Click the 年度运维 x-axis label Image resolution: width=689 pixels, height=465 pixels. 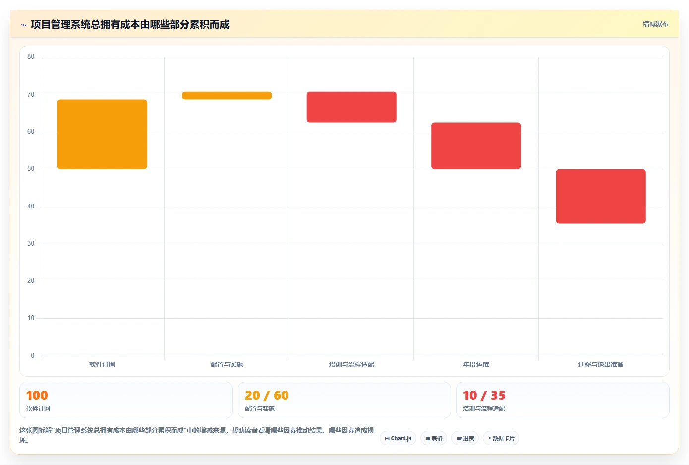pos(476,364)
